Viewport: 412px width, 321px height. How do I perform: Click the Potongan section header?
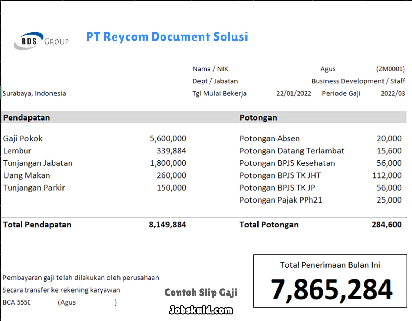click(258, 117)
